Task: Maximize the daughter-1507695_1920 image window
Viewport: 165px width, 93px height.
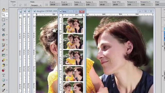Action: coord(145,11)
